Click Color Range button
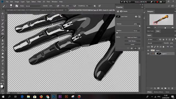The width and height of the screenshot is (176, 99). pyautogui.click(x=133, y=41)
